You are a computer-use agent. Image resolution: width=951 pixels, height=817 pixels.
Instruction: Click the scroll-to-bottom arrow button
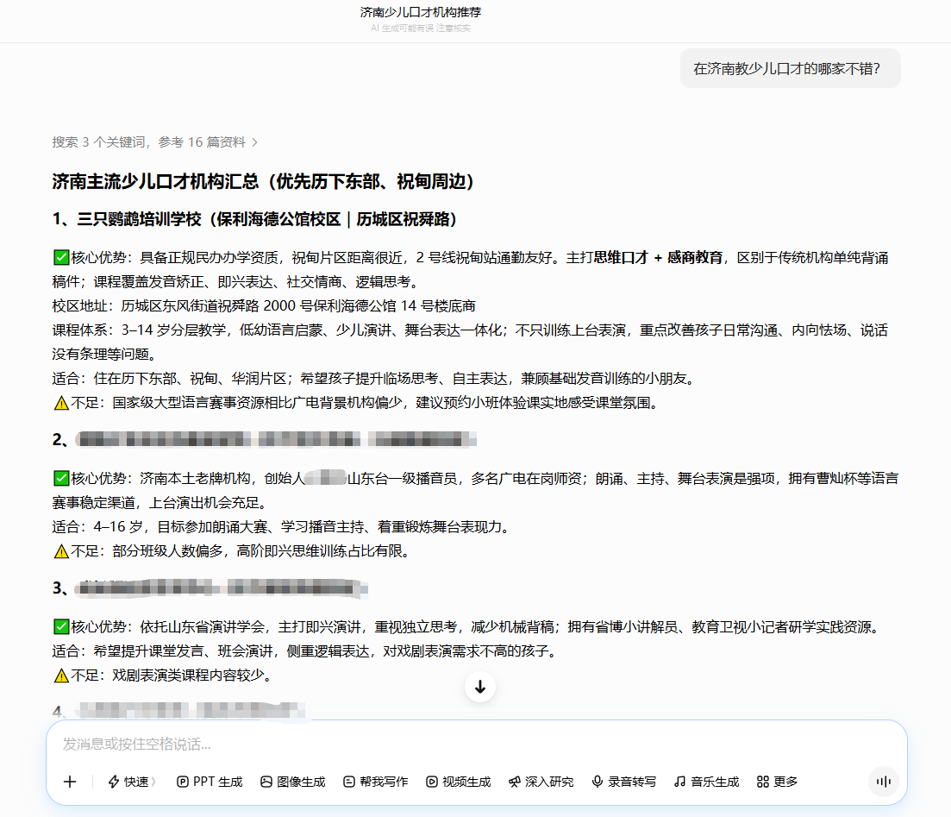[480, 687]
